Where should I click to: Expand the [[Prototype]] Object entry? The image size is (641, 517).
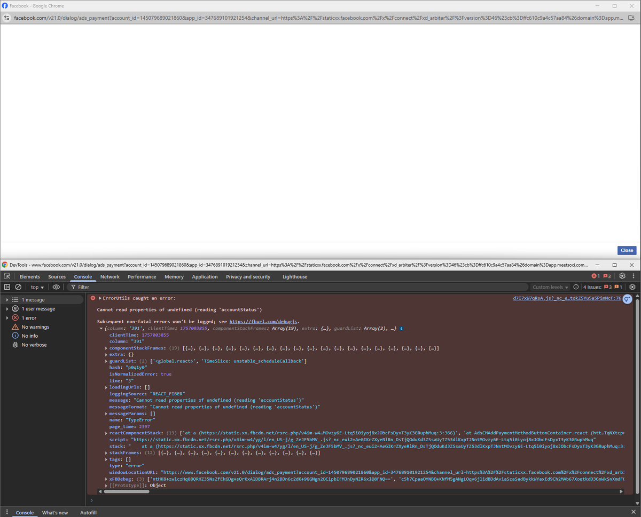pyautogui.click(x=106, y=485)
